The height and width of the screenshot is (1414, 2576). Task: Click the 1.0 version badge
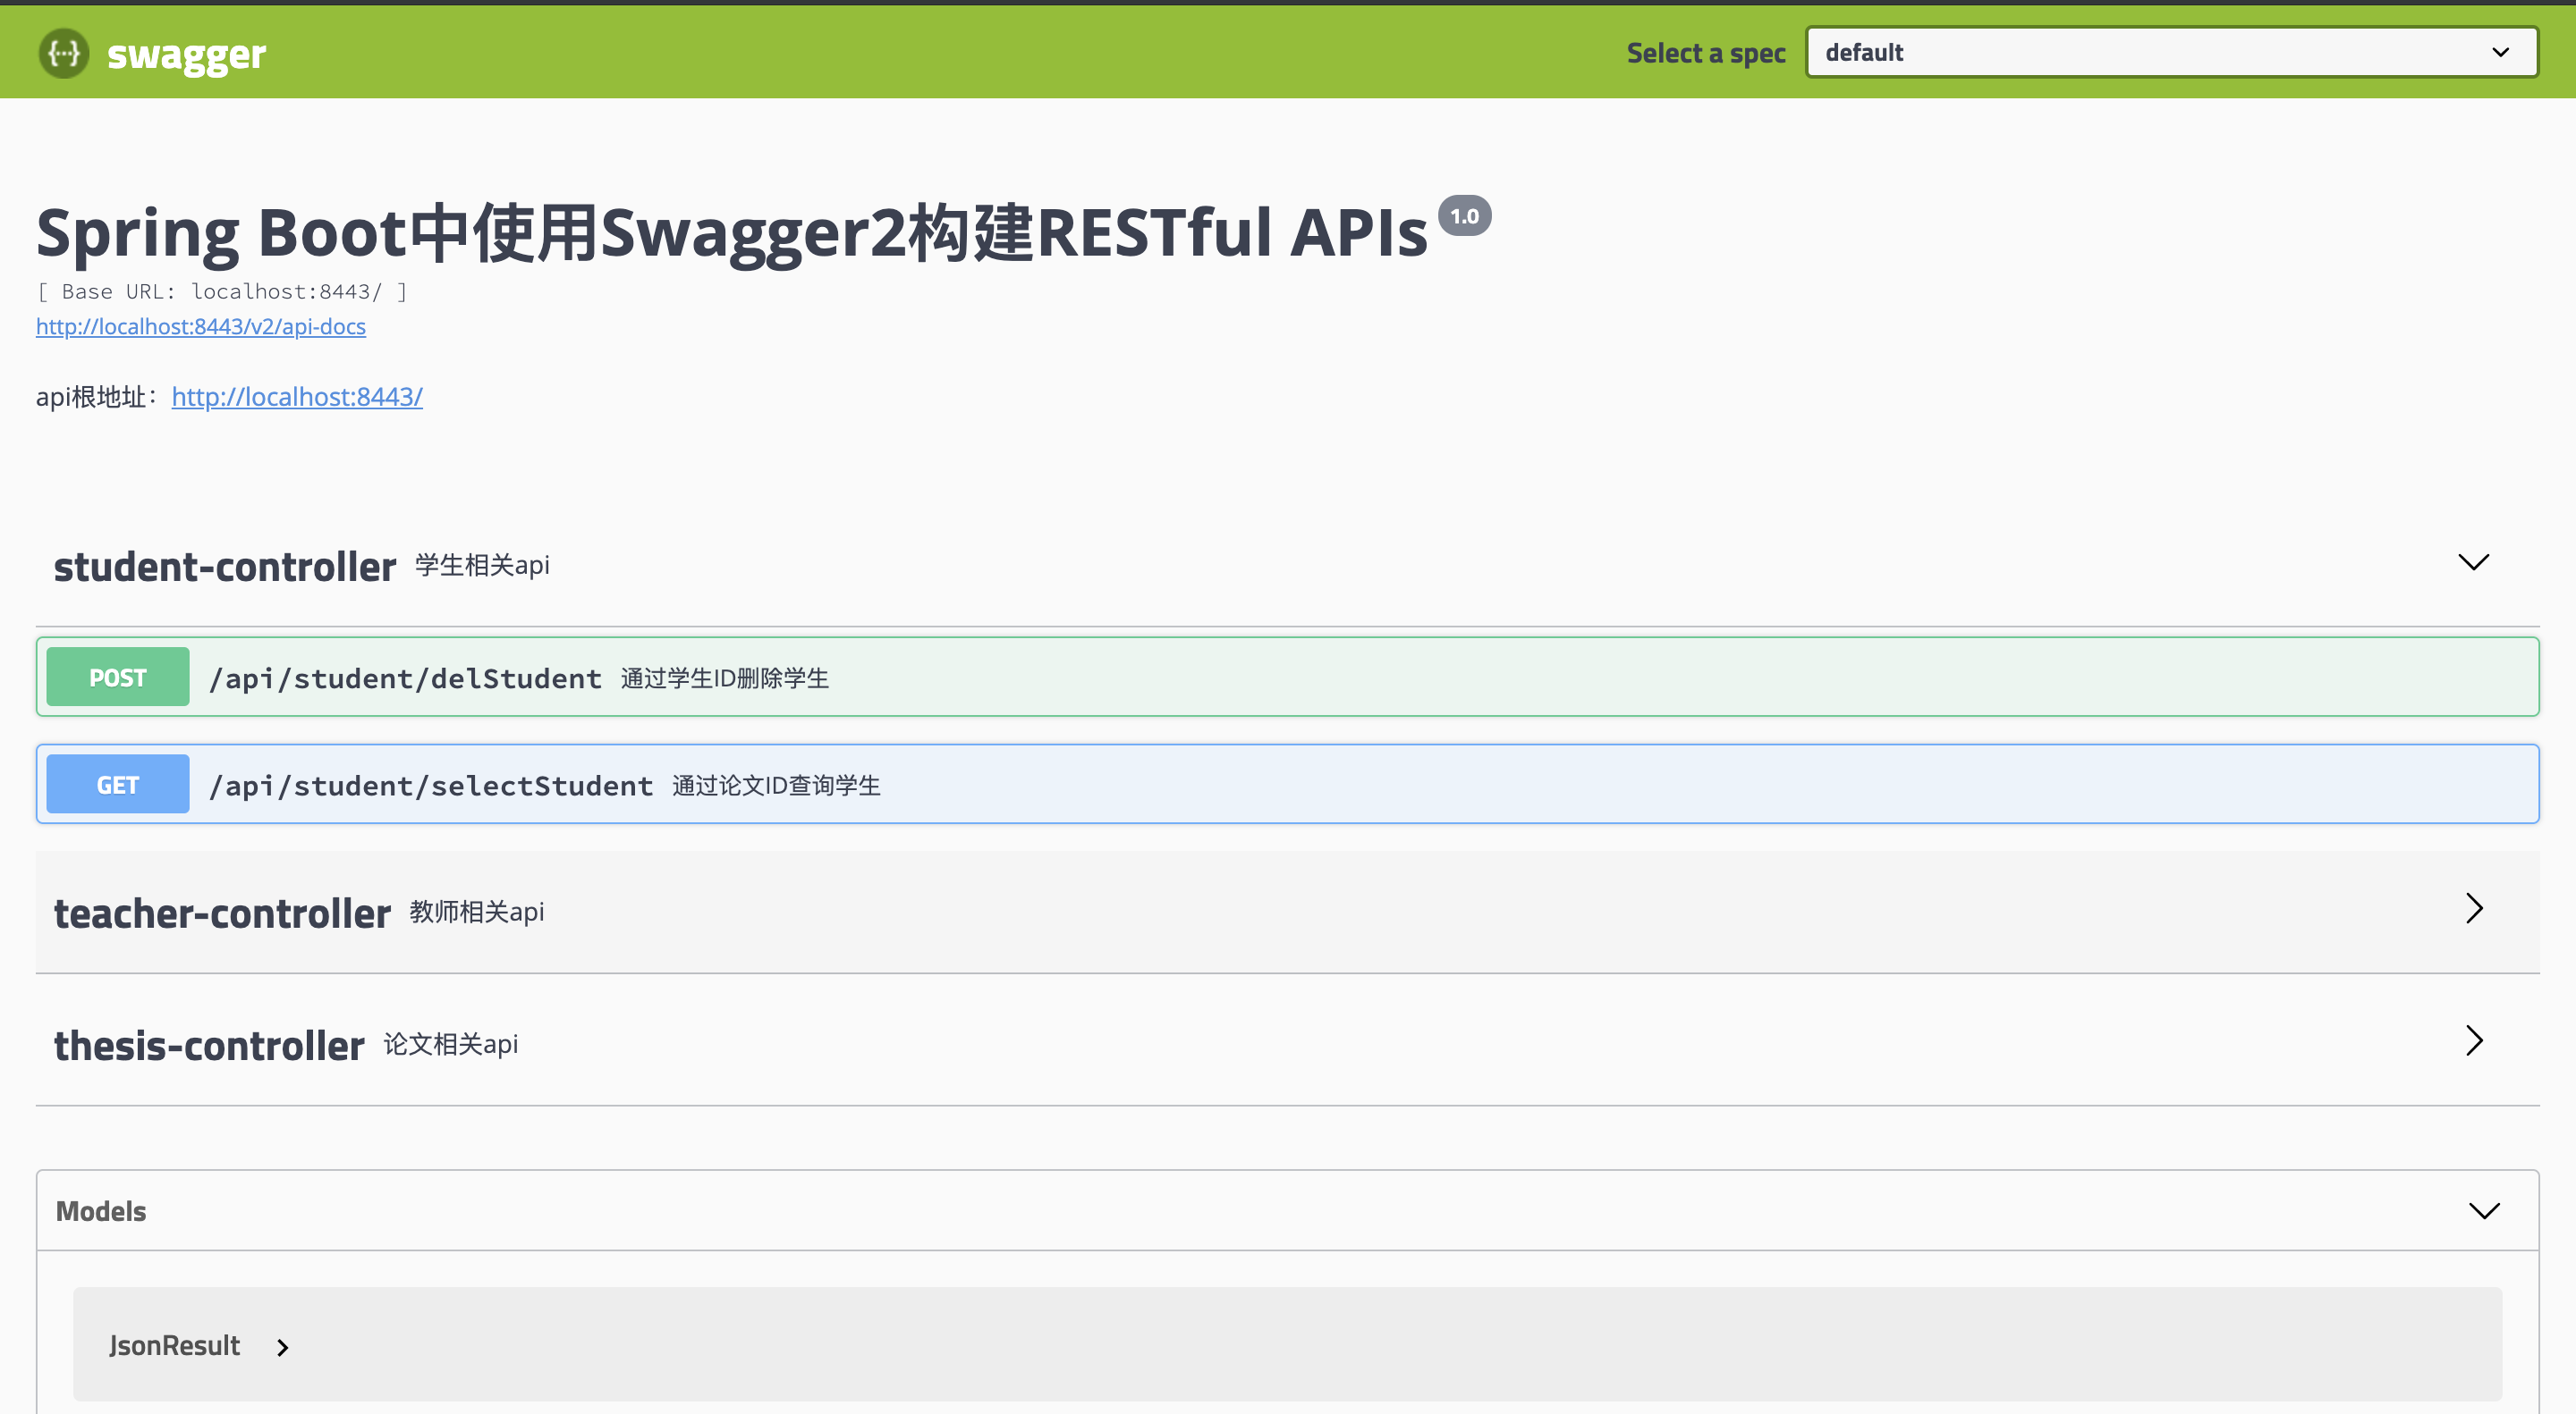click(x=1464, y=215)
